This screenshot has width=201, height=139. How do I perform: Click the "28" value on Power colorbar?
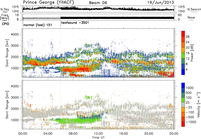coord(187,37)
